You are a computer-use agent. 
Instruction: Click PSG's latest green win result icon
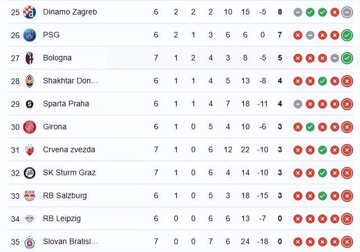pos(347,35)
